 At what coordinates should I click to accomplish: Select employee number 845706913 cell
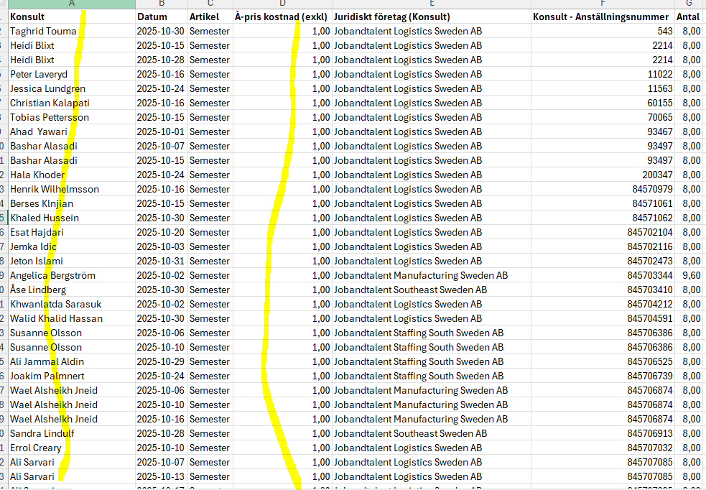[602, 433]
